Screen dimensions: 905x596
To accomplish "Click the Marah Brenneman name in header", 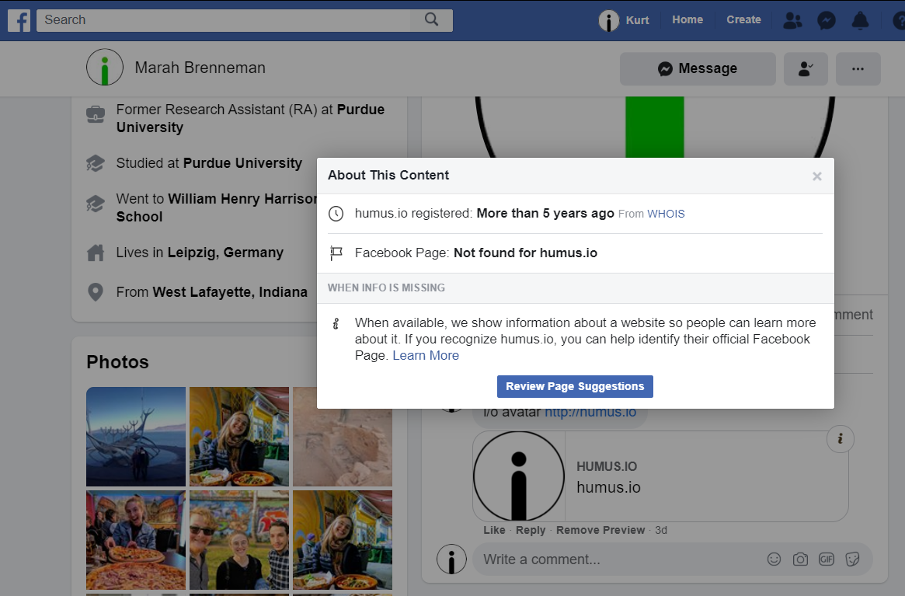I will click(200, 68).
